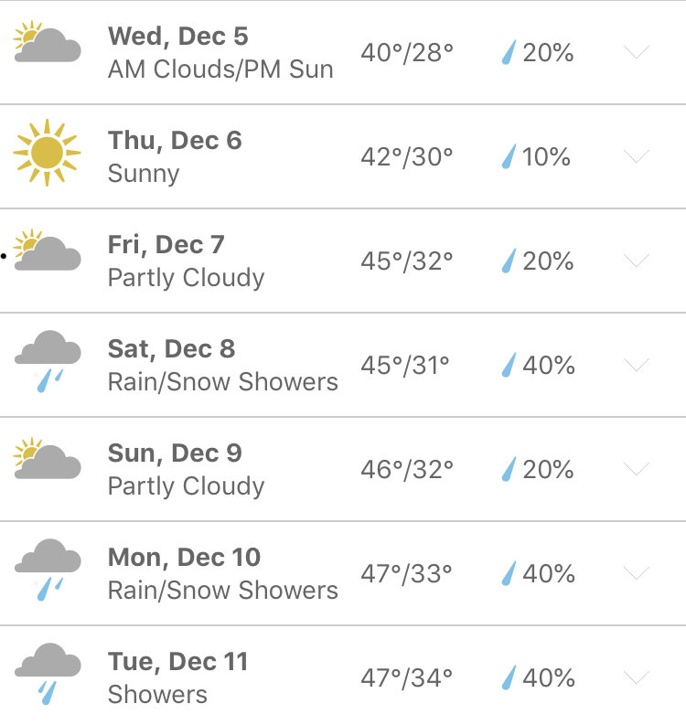Click the sunny icon for Thu, Dec 6
686x725 pixels.
click(x=48, y=153)
